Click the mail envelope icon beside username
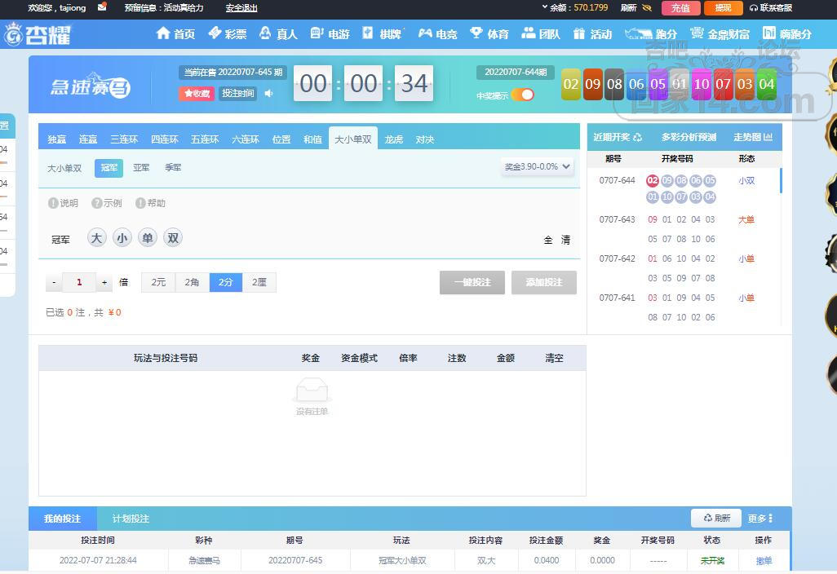The height and width of the screenshot is (574, 837). click(102, 7)
